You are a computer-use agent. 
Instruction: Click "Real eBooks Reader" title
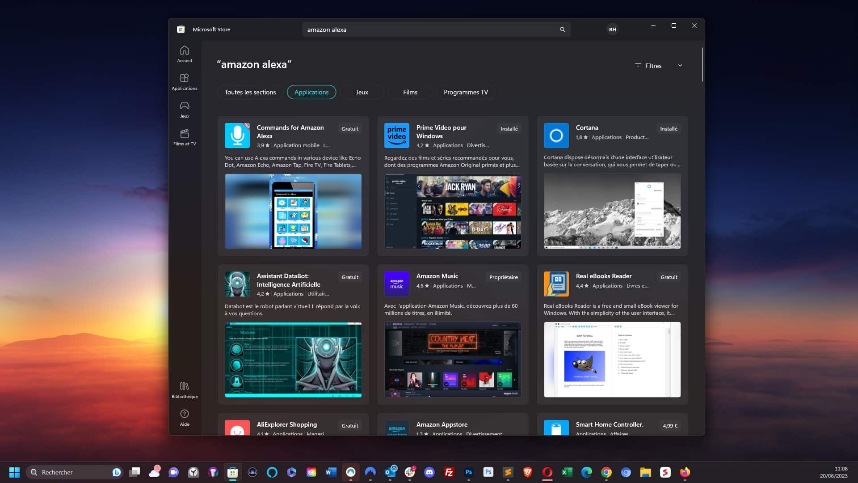pyautogui.click(x=603, y=276)
